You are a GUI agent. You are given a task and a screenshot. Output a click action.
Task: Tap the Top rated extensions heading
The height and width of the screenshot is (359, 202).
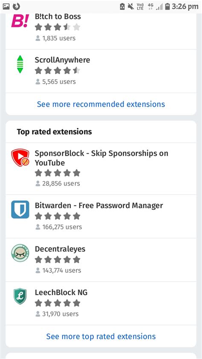[54, 132]
